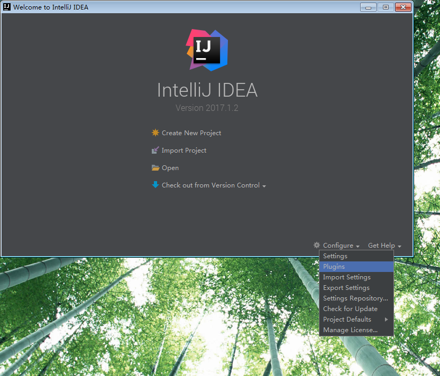The image size is (440, 376).
Task: Click the Open folder icon
Action: 155,167
